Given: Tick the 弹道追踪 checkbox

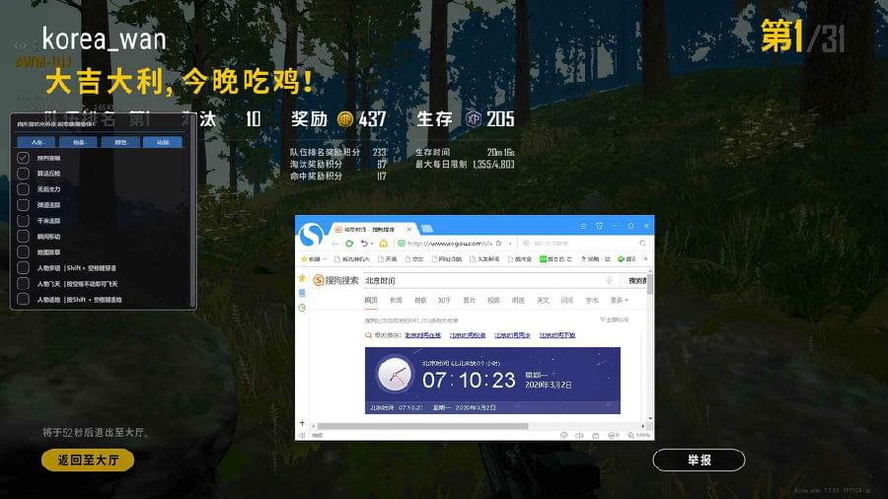Looking at the screenshot, I should tap(24, 205).
